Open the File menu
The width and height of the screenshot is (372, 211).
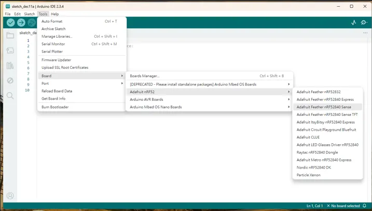pos(8,14)
